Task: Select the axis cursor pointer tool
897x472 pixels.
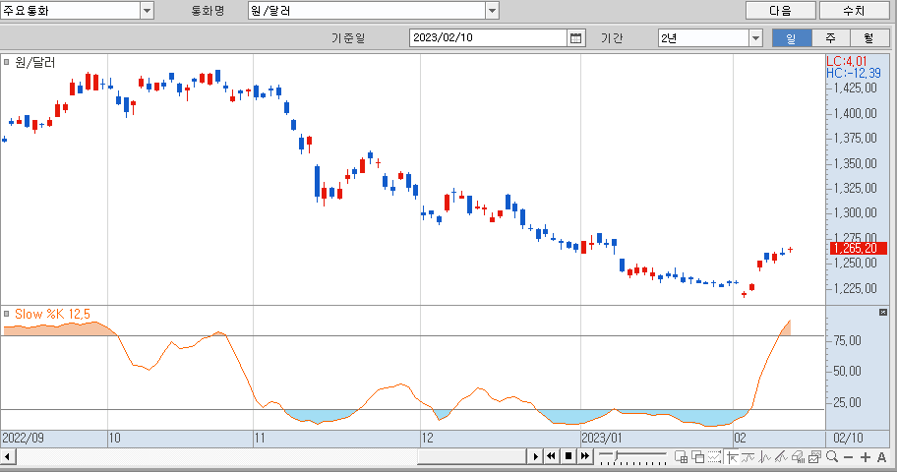Action: pyautogui.click(x=732, y=456)
